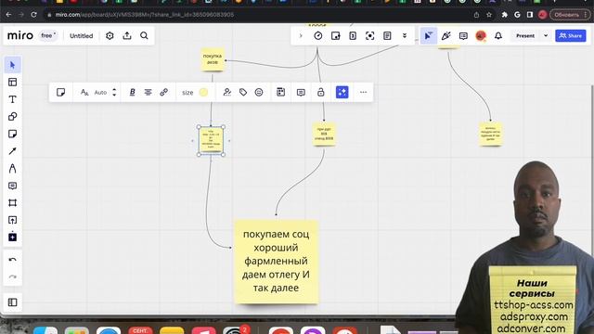This screenshot has width=594, height=334.
Task: Select the 'покупка акков' sticky note
Action: [x=213, y=59]
